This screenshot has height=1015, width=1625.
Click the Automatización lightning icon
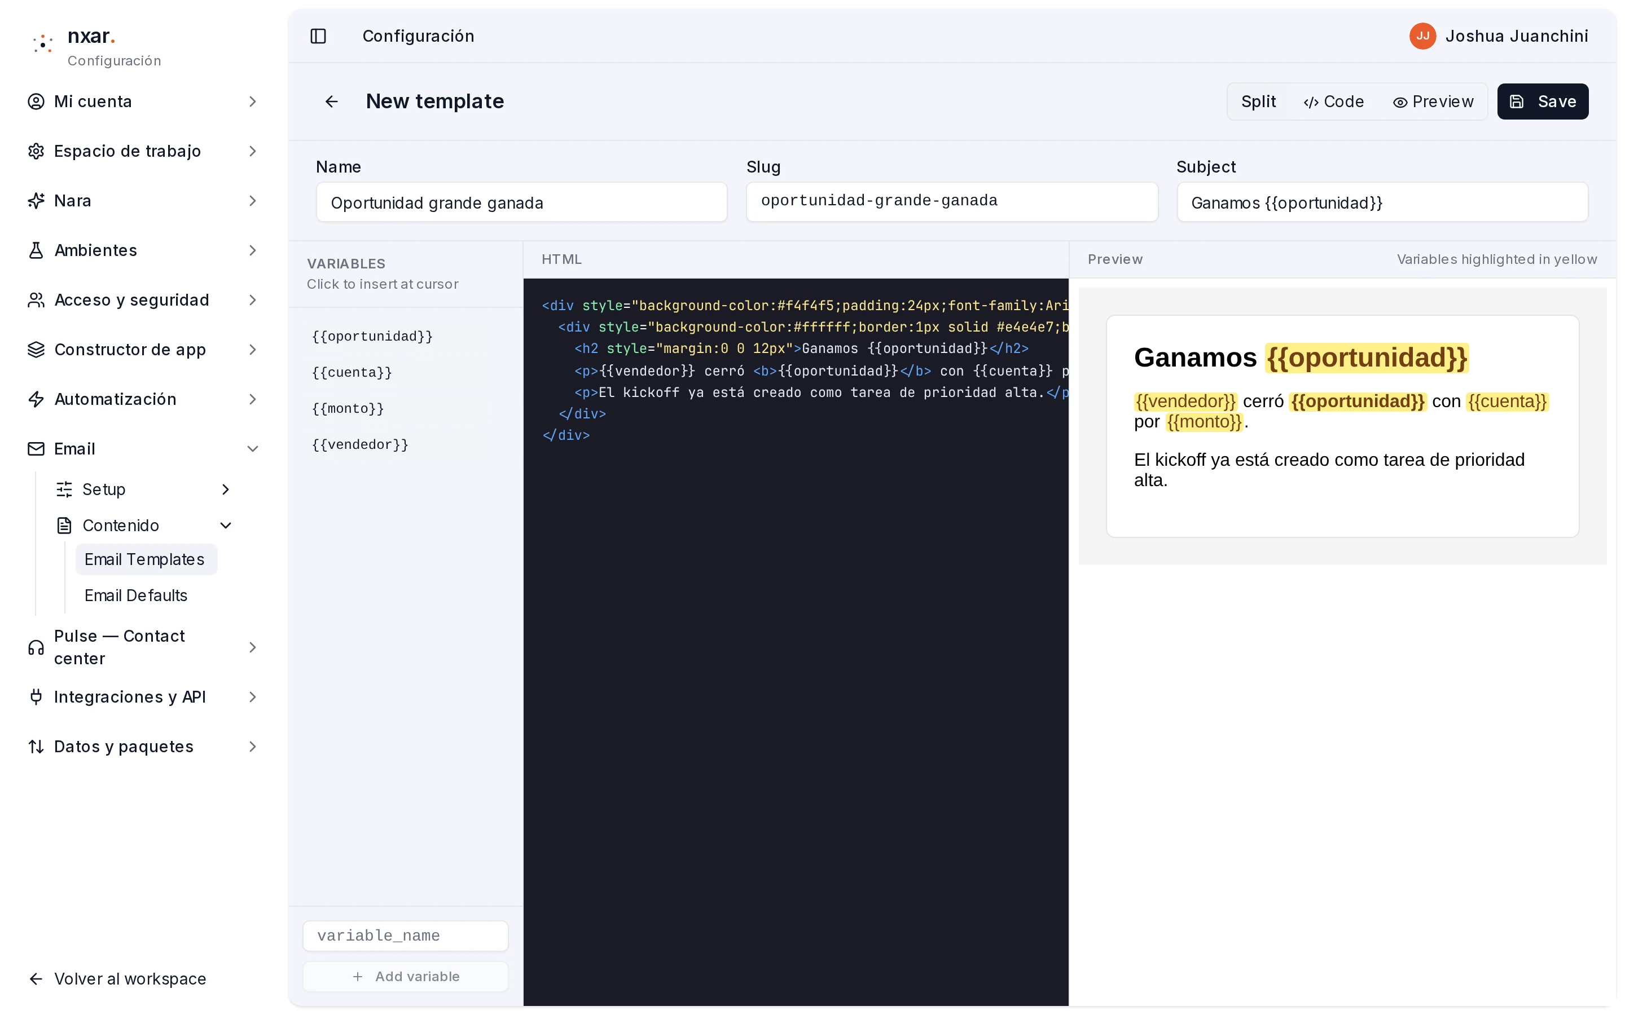[x=36, y=399]
